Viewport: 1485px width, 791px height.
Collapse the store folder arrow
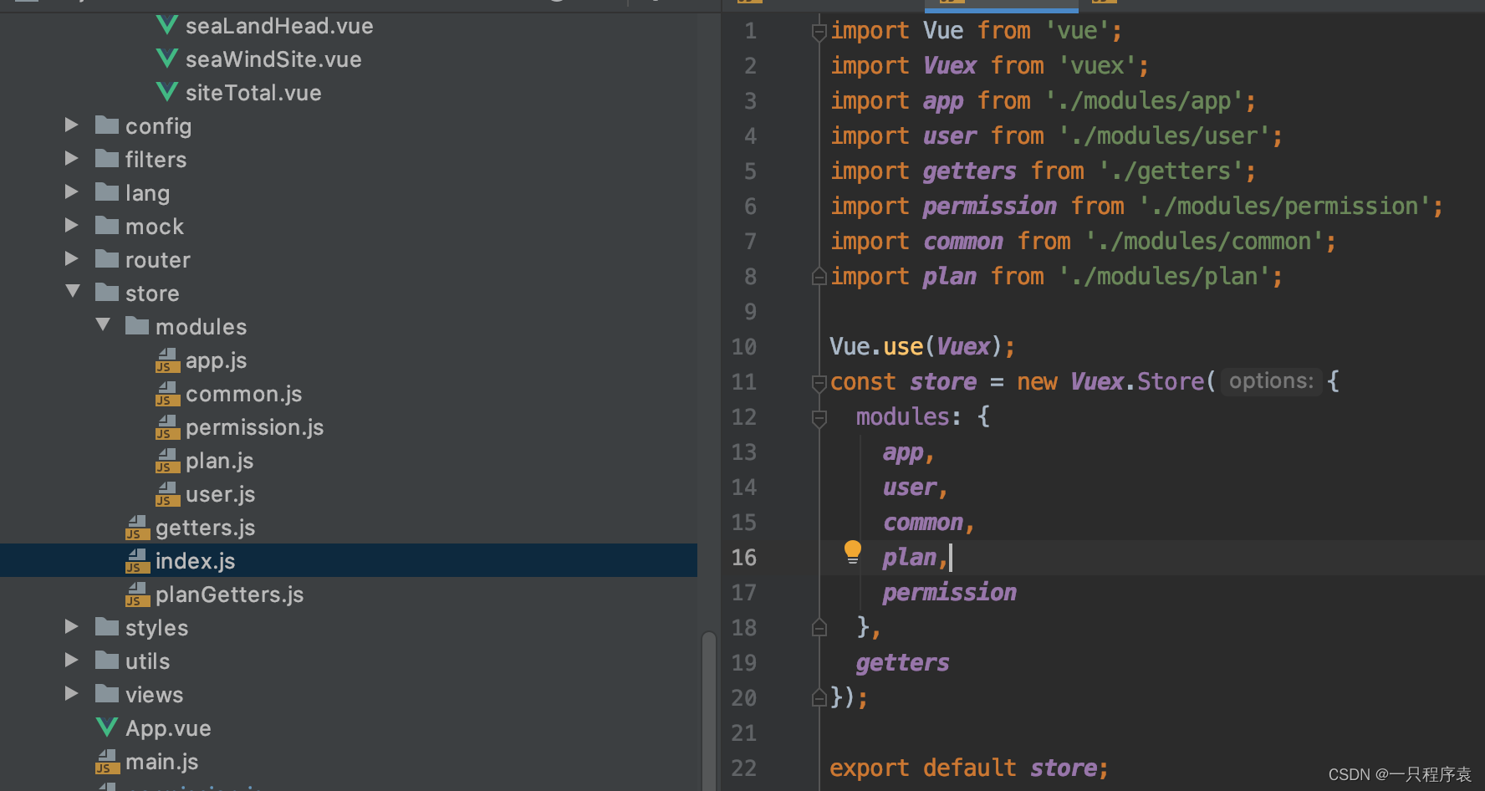73,291
